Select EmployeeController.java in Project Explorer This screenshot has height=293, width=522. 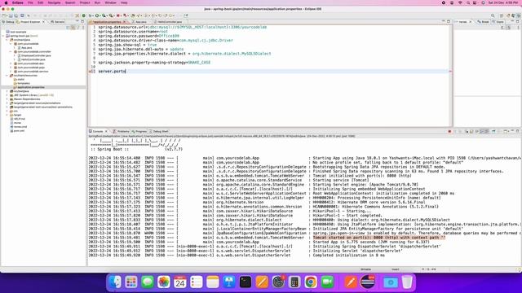coord(36,55)
